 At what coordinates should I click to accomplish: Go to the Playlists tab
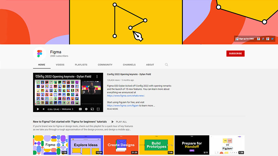[x=81, y=65]
